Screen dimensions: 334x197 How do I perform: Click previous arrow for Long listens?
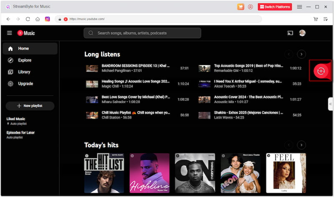point(288,54)
